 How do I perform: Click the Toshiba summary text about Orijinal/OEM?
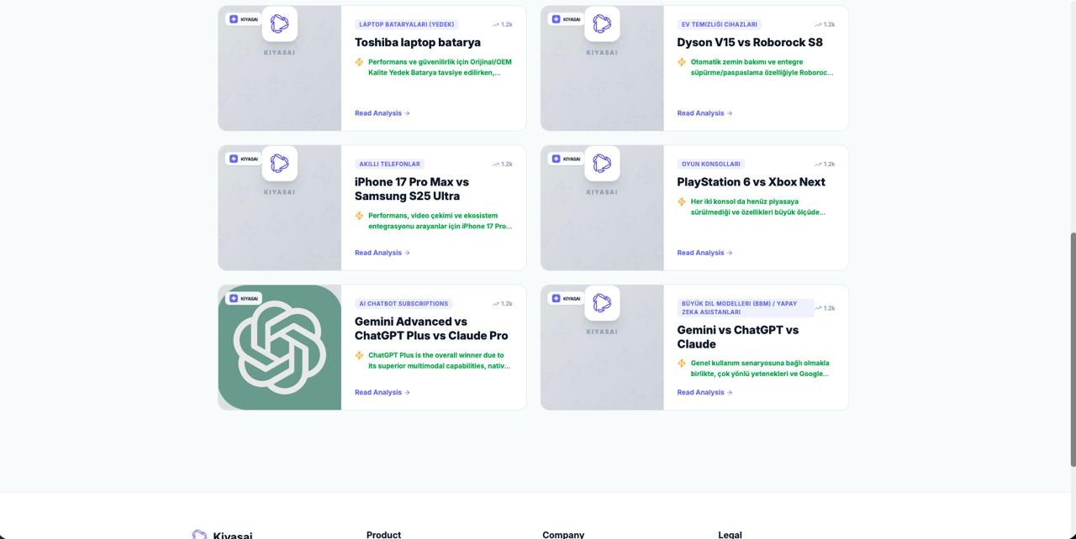click(x=440, y=67)
